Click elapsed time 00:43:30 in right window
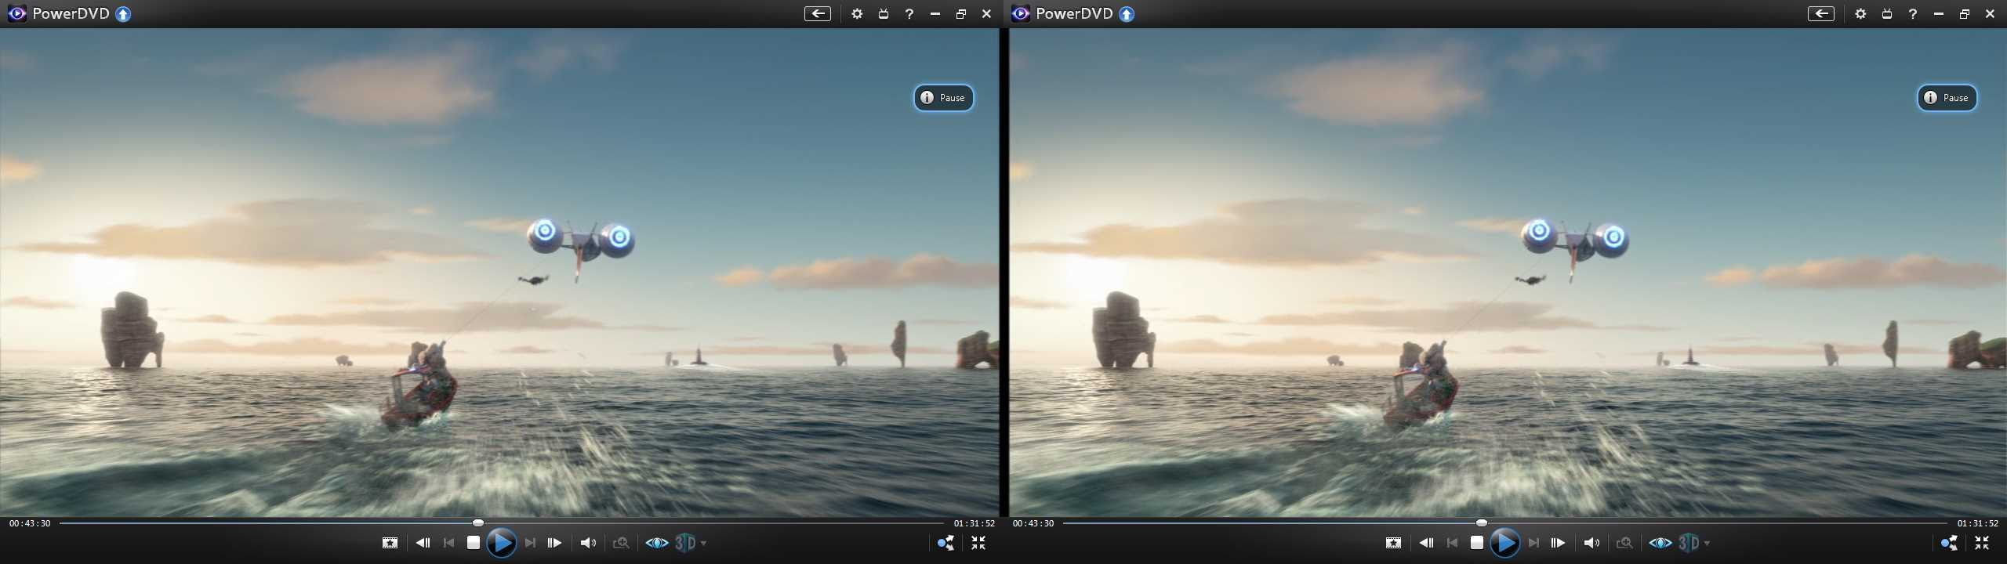 coord(1033,523)
